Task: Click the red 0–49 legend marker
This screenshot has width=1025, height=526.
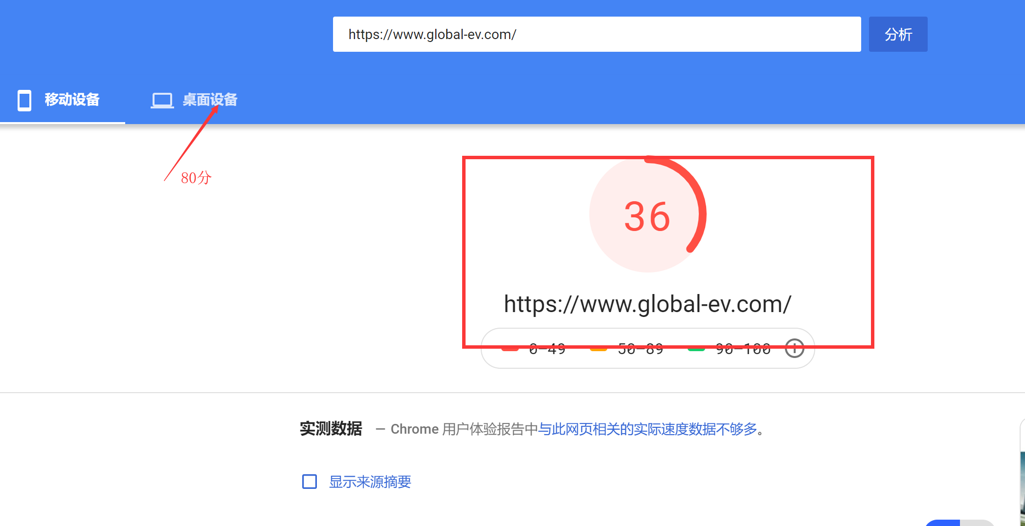Action: (510, 349)
